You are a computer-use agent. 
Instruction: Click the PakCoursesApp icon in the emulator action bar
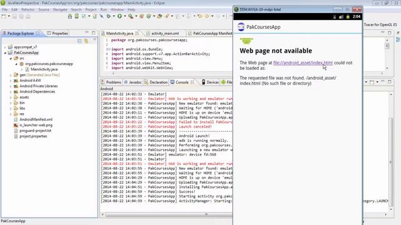(241, 27)
